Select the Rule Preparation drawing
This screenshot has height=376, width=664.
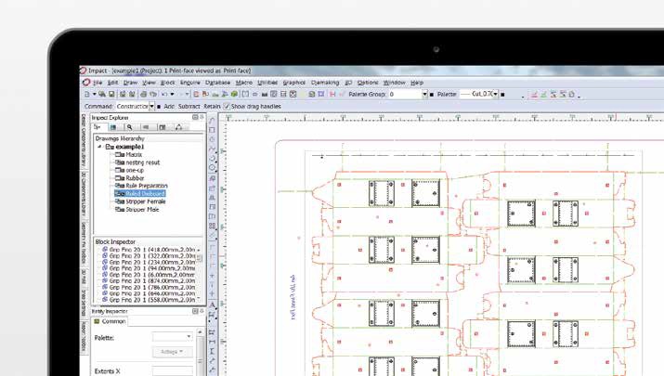[147, 186]
